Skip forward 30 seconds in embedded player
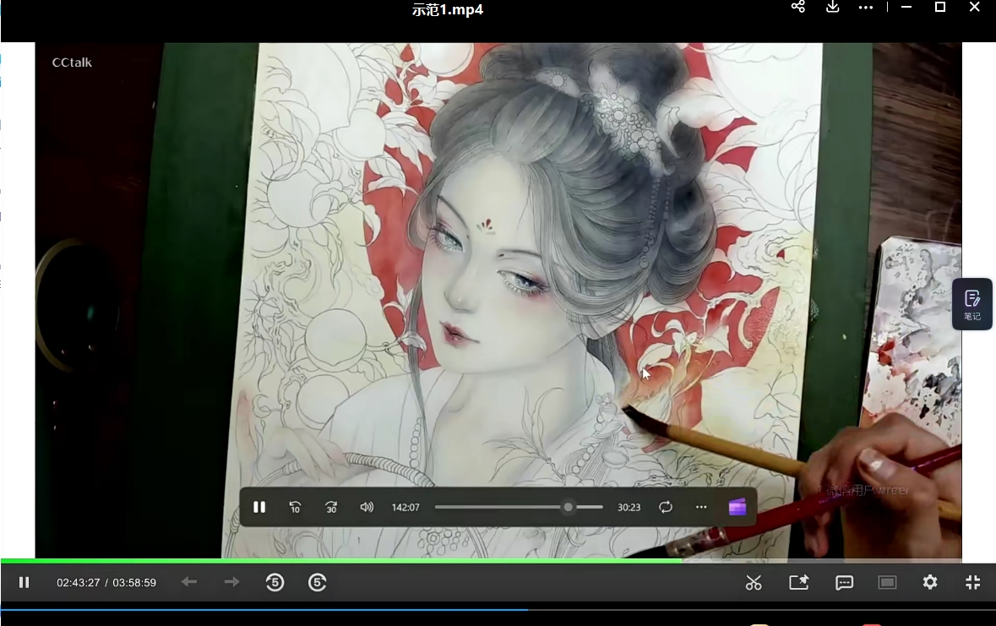 (331, 507)
